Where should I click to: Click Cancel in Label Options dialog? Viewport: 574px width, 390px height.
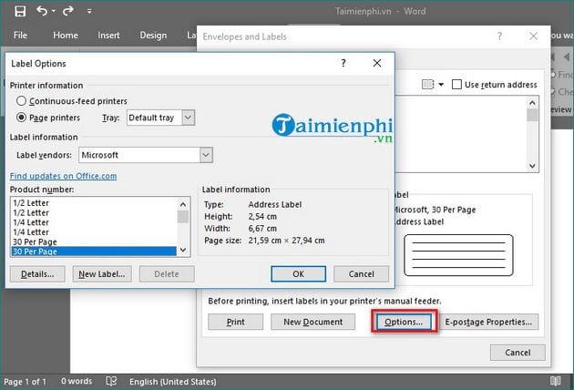coord(361,274)
